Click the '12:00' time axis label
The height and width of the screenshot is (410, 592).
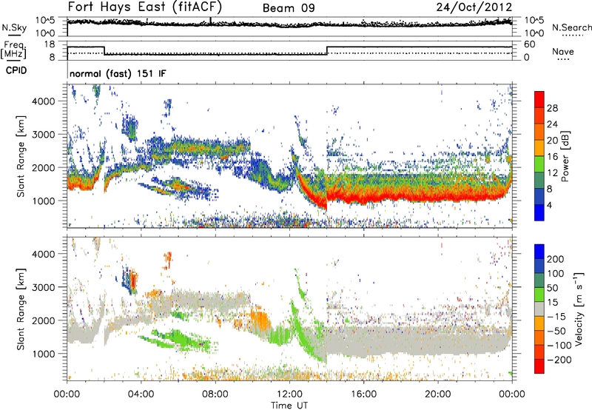[x=289, y=394]
